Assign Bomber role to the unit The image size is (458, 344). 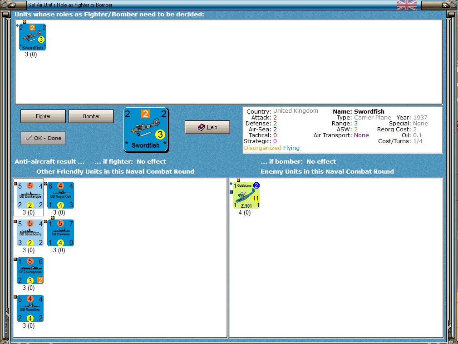(x=91, y=116)
